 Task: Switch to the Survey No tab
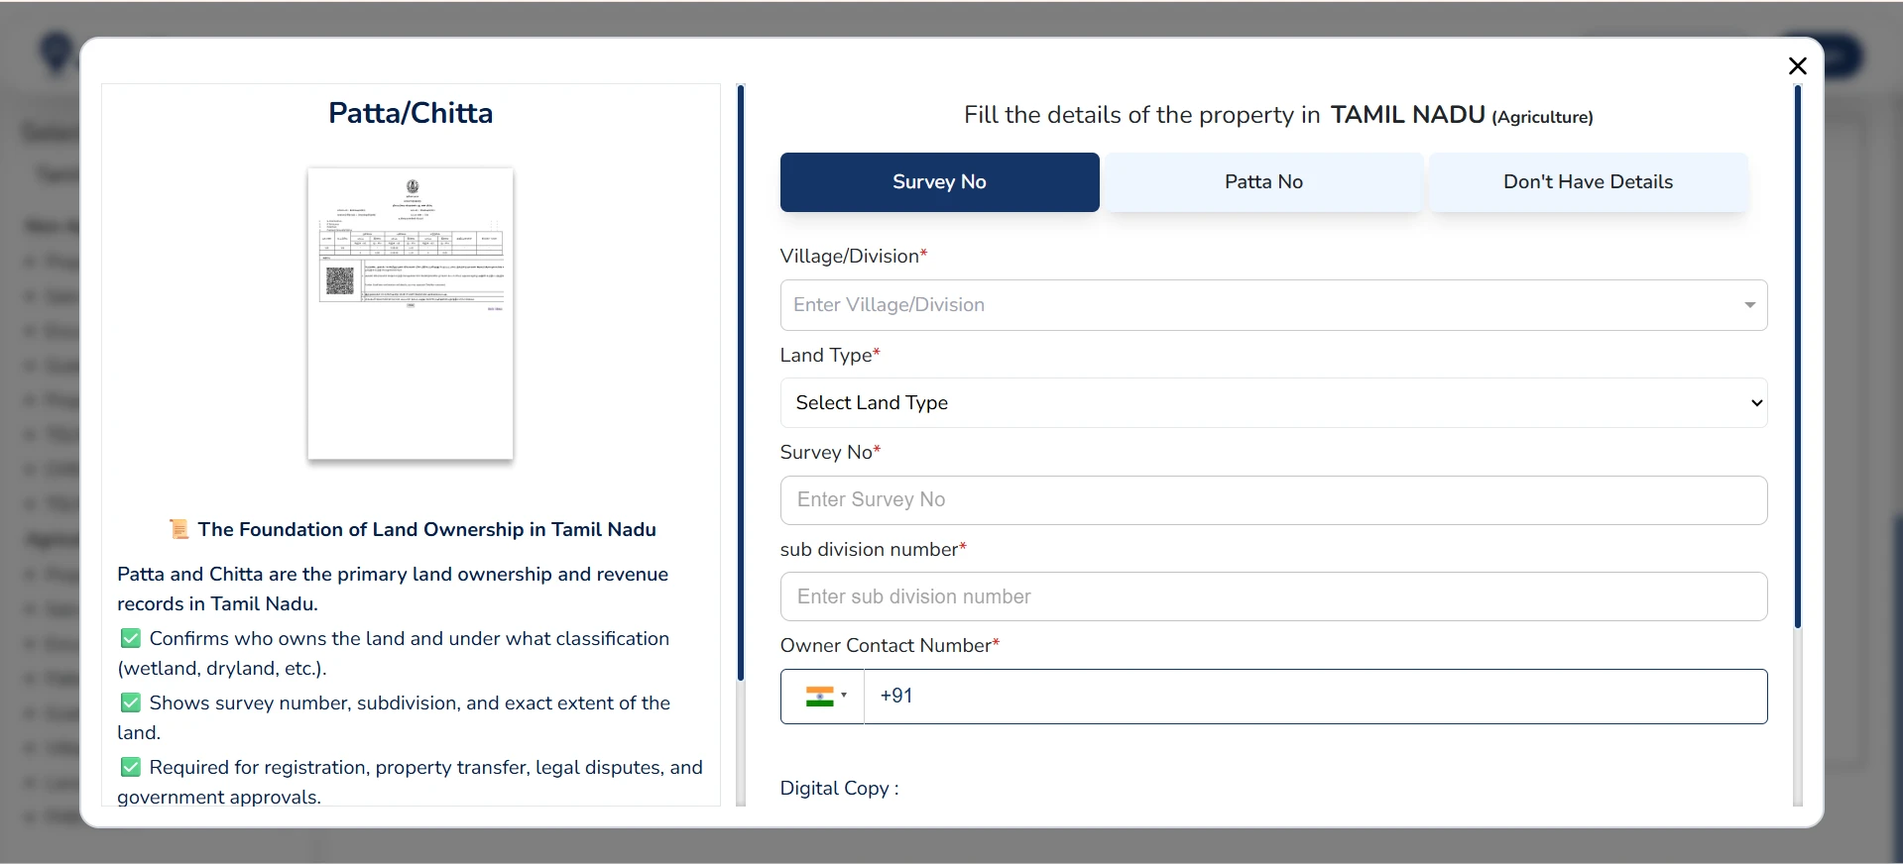pyautogui.click(x=939, y=182)
